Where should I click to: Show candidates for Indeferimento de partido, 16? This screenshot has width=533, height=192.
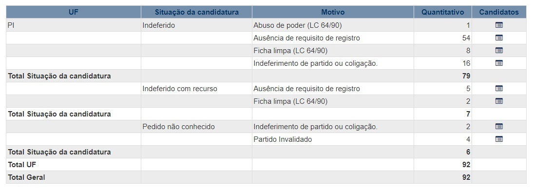click(x=499, y=63)
